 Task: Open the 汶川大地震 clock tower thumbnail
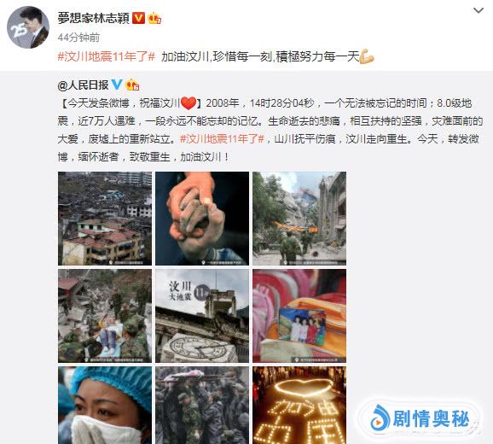(x=202, y=316)
